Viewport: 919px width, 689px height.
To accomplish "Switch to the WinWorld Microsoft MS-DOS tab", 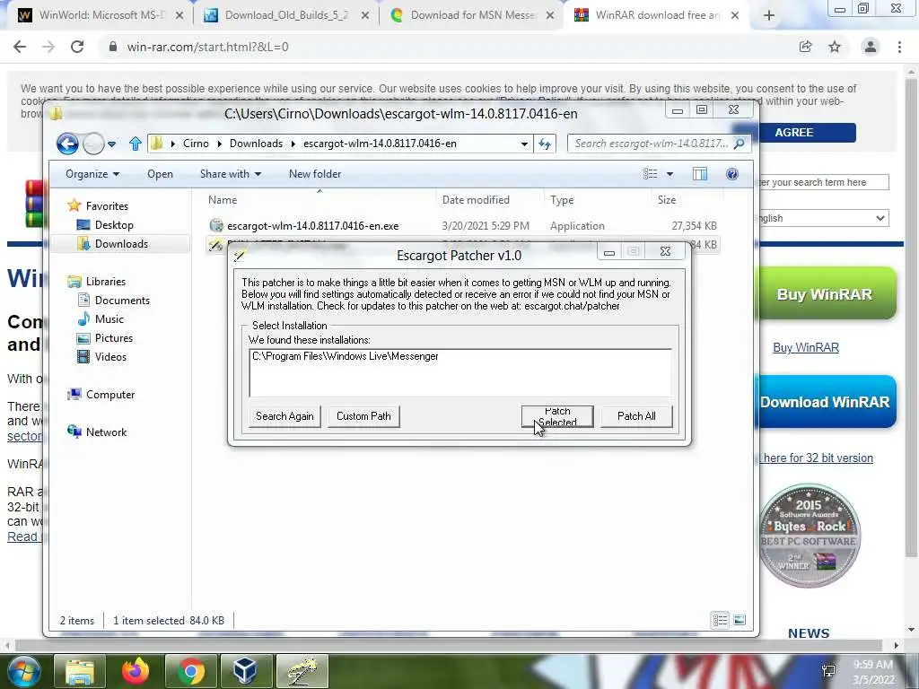I will pos(100,15).
